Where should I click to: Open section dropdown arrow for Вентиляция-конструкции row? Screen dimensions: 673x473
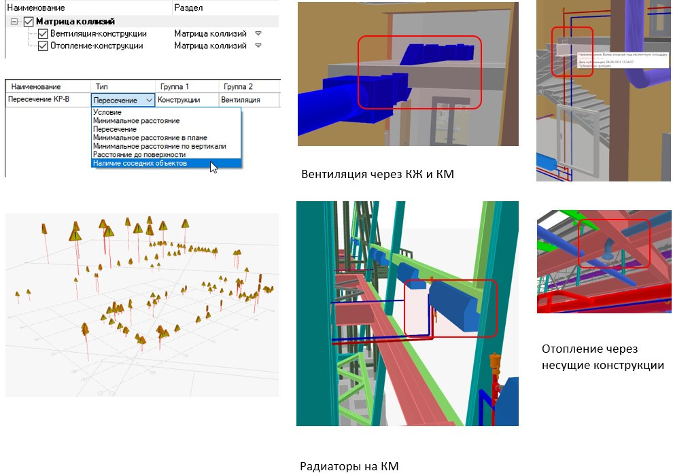click(x=258, y=33)
